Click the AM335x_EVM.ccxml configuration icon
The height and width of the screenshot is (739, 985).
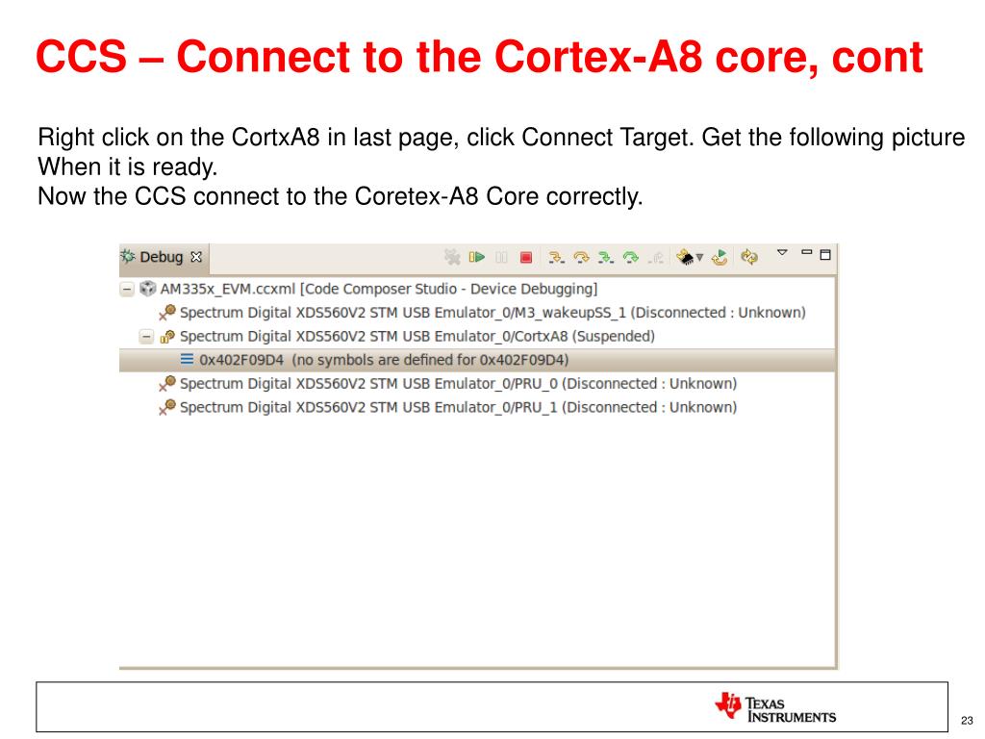[147, 289]
